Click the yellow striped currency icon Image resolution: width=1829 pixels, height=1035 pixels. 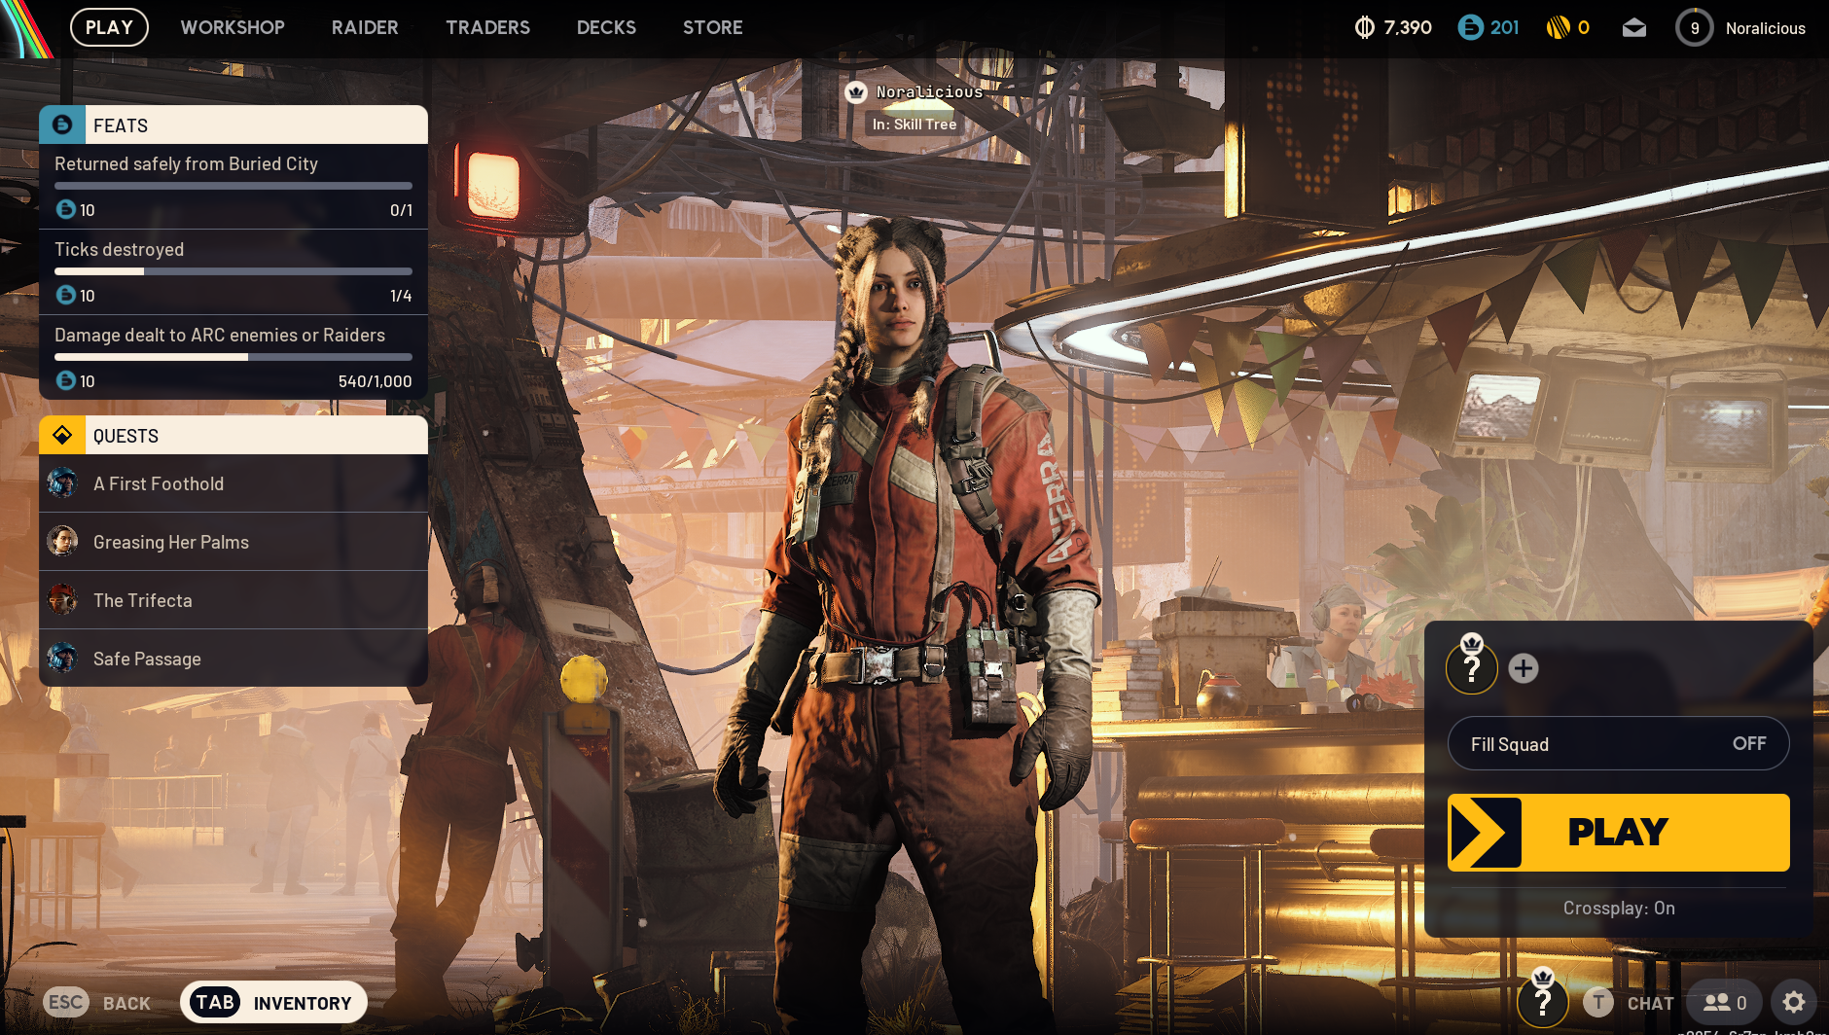[x=1558, y=28]
